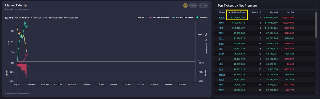Select BABA net put value $506,323
This screenshot has height=99, width=320.
coord(289,54)
